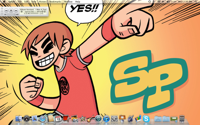This screenshot has width=200, height=125.
Task: Seek the iTunes song progress bar
Action: coord(33,13)
